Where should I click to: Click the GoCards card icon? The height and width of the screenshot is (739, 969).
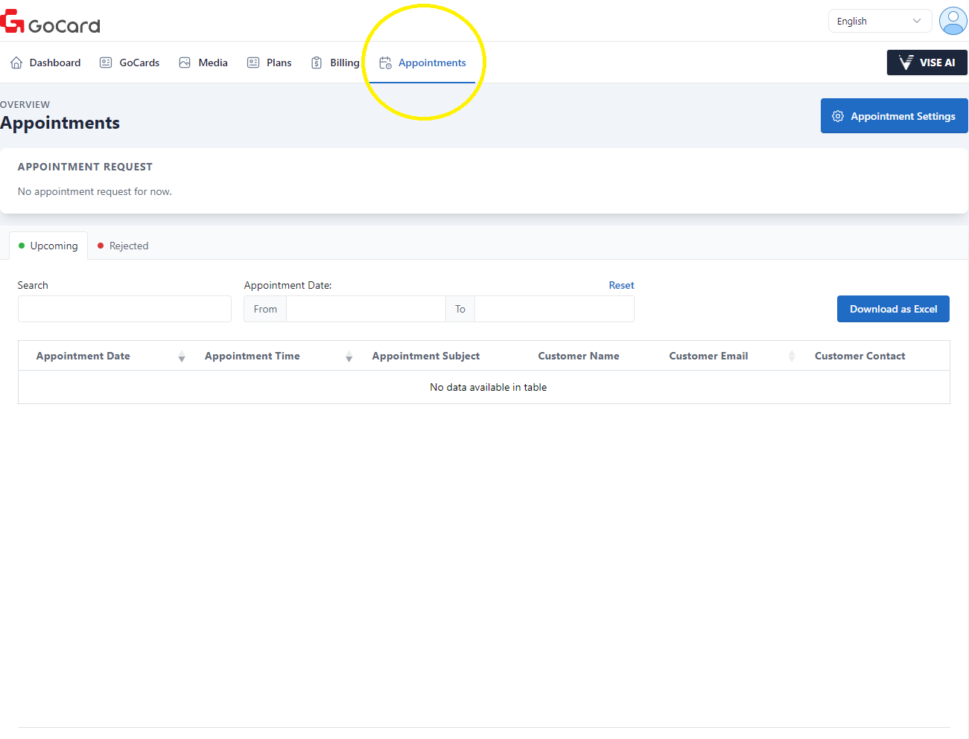(x=106, y=63)
